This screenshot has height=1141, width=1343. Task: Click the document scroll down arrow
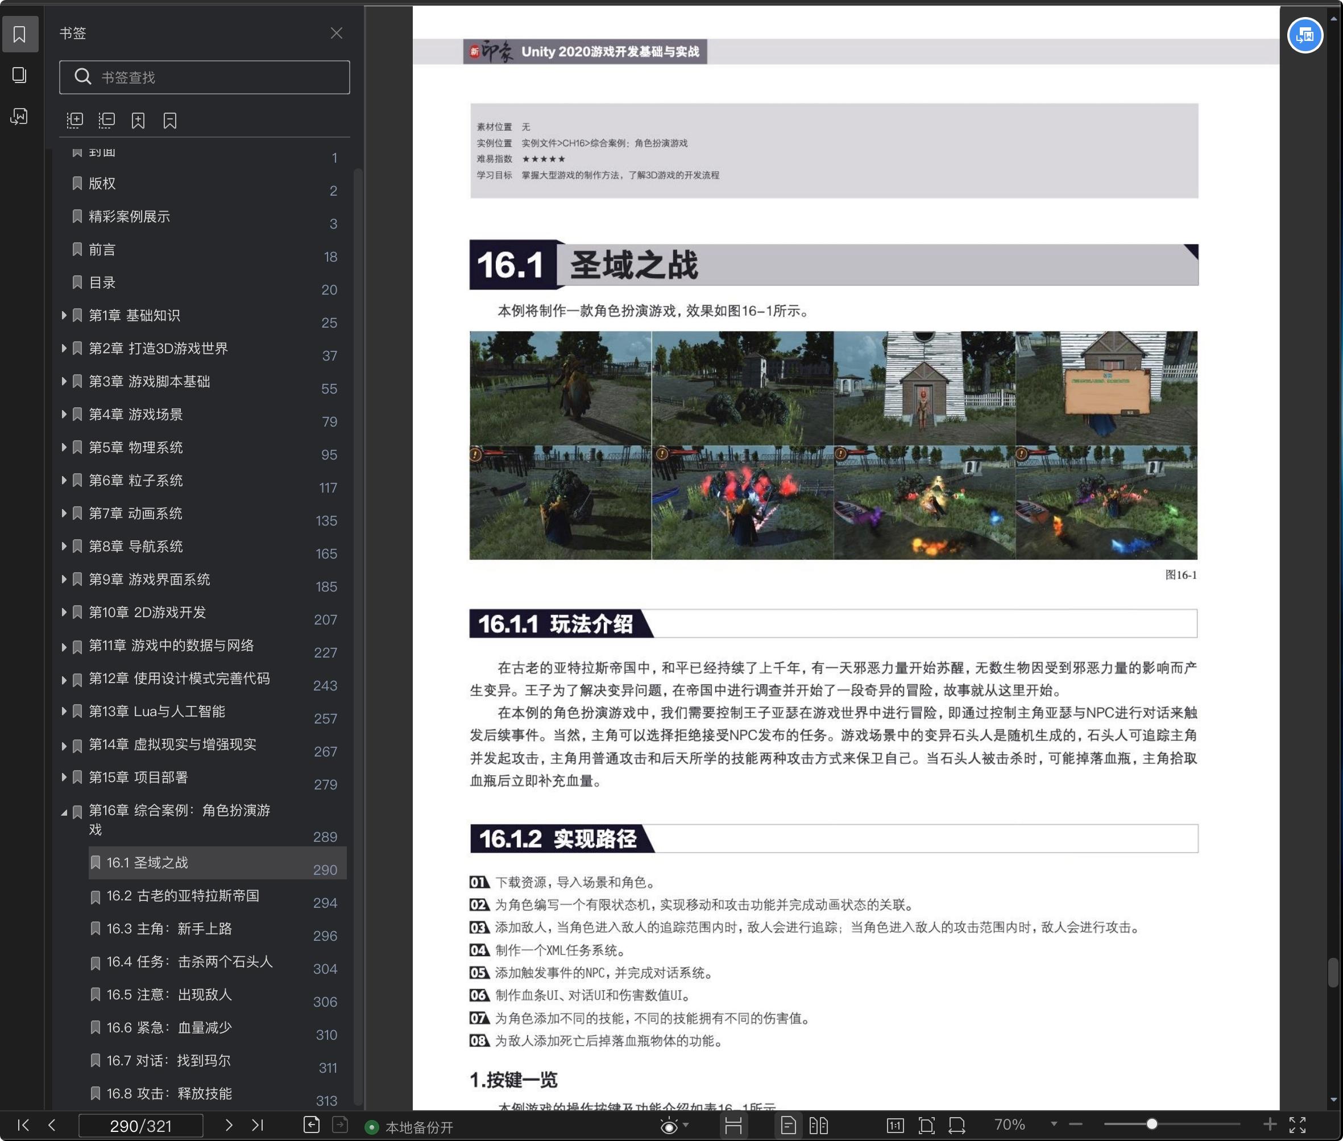click(x=1333, y=1100)
